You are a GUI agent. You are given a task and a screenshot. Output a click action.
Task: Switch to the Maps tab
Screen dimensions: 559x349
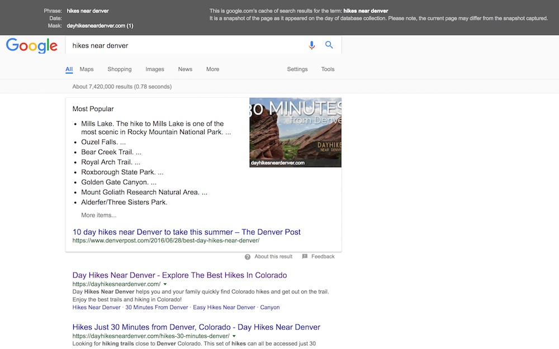click(x=87, y=69)
